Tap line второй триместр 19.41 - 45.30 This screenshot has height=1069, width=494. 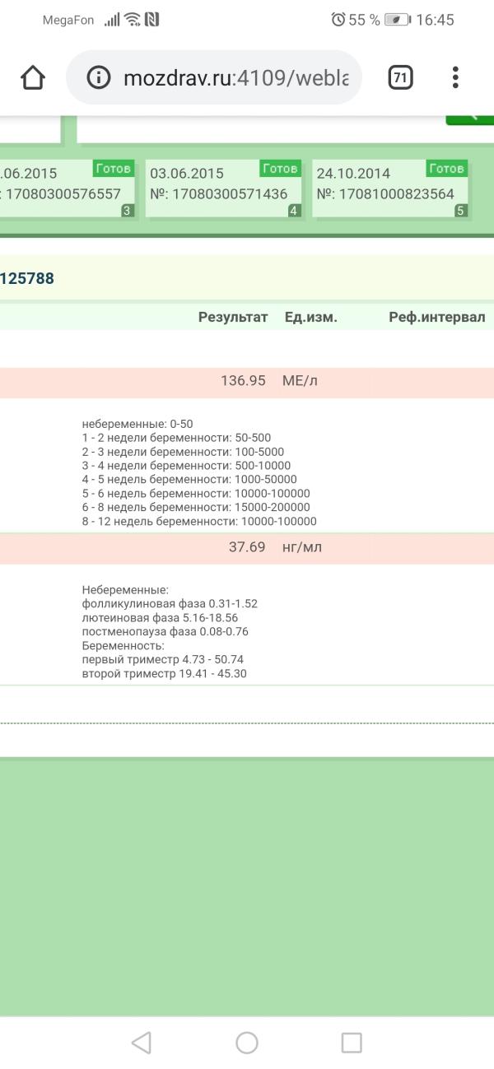pyautogui.click(x=165, y=674)
